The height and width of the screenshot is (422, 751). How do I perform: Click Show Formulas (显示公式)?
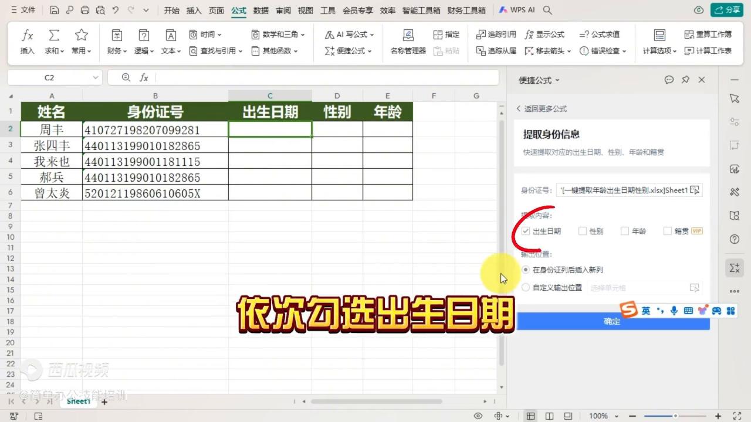pyautogui.click(x=544, y=35)
